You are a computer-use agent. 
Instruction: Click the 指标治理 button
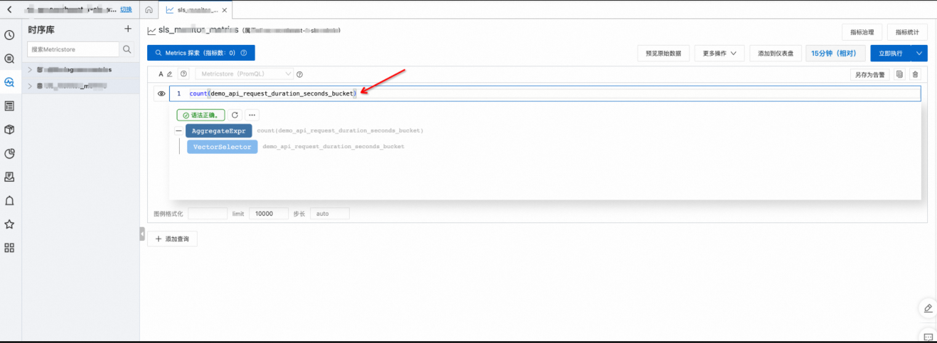coord(862,33)
